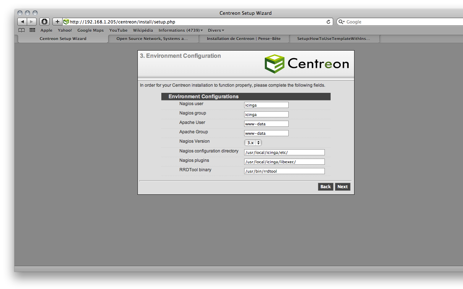The image size is (463, 289).
Task: Click the 'Nagios Version' label
Action: [x=195, y=141]
